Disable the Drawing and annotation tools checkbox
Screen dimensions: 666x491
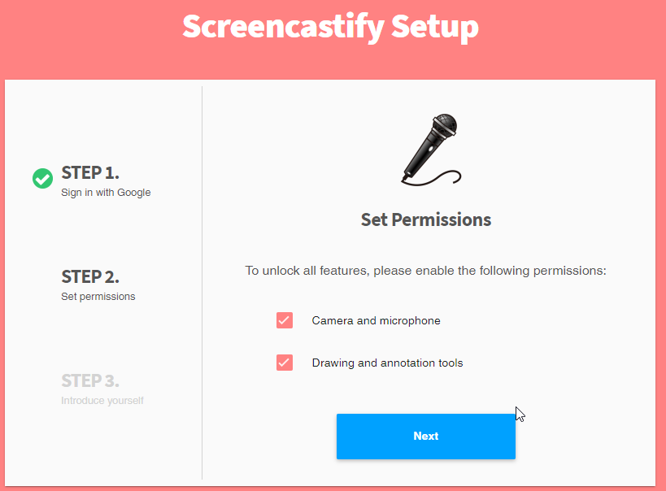[284, 363]
